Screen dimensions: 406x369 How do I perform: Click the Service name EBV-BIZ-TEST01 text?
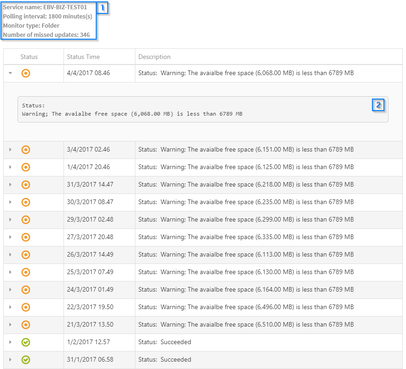(45, 7)
